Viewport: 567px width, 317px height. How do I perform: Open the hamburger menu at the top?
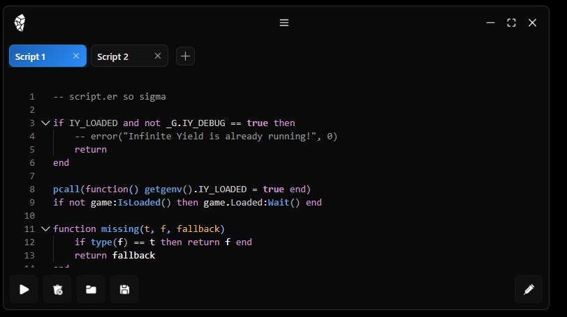284,23
